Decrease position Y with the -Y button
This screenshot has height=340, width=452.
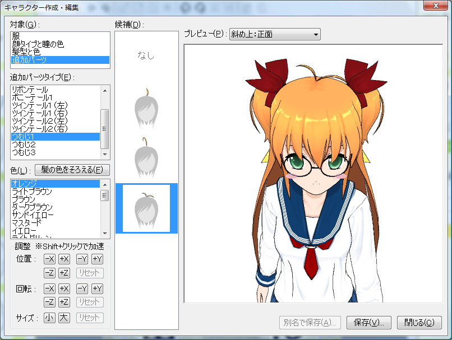click(x=81, y=259)
